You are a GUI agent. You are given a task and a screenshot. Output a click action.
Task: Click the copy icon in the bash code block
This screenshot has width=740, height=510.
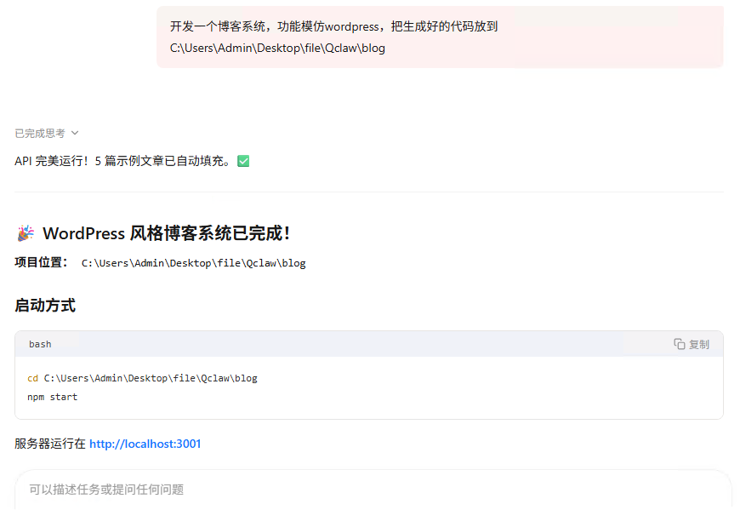[x=679, y=344]
